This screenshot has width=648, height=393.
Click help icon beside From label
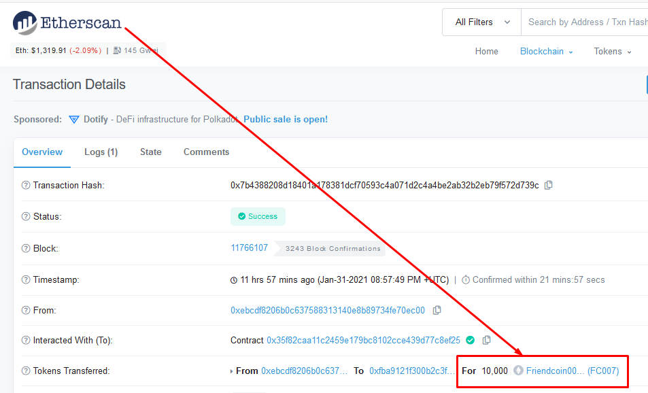pyautogui.click(x=26, y=310)
